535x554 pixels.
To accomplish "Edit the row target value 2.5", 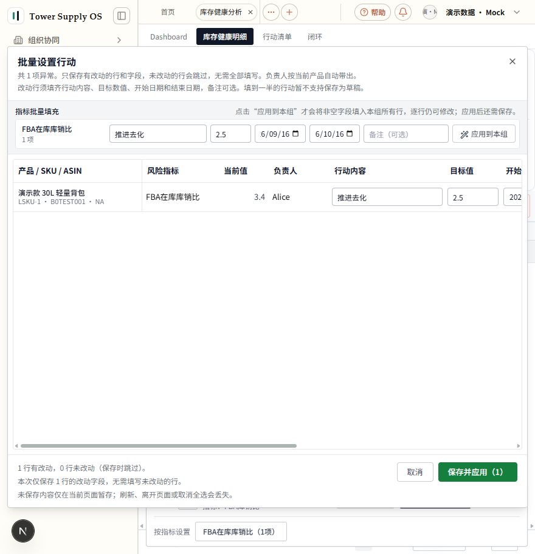I will click(473, 197).
